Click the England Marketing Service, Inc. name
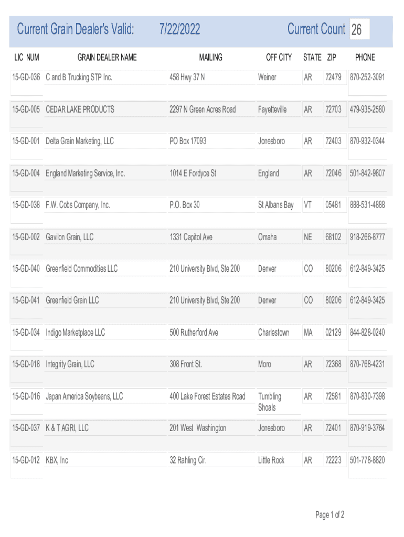 click(x=86, y=174)
